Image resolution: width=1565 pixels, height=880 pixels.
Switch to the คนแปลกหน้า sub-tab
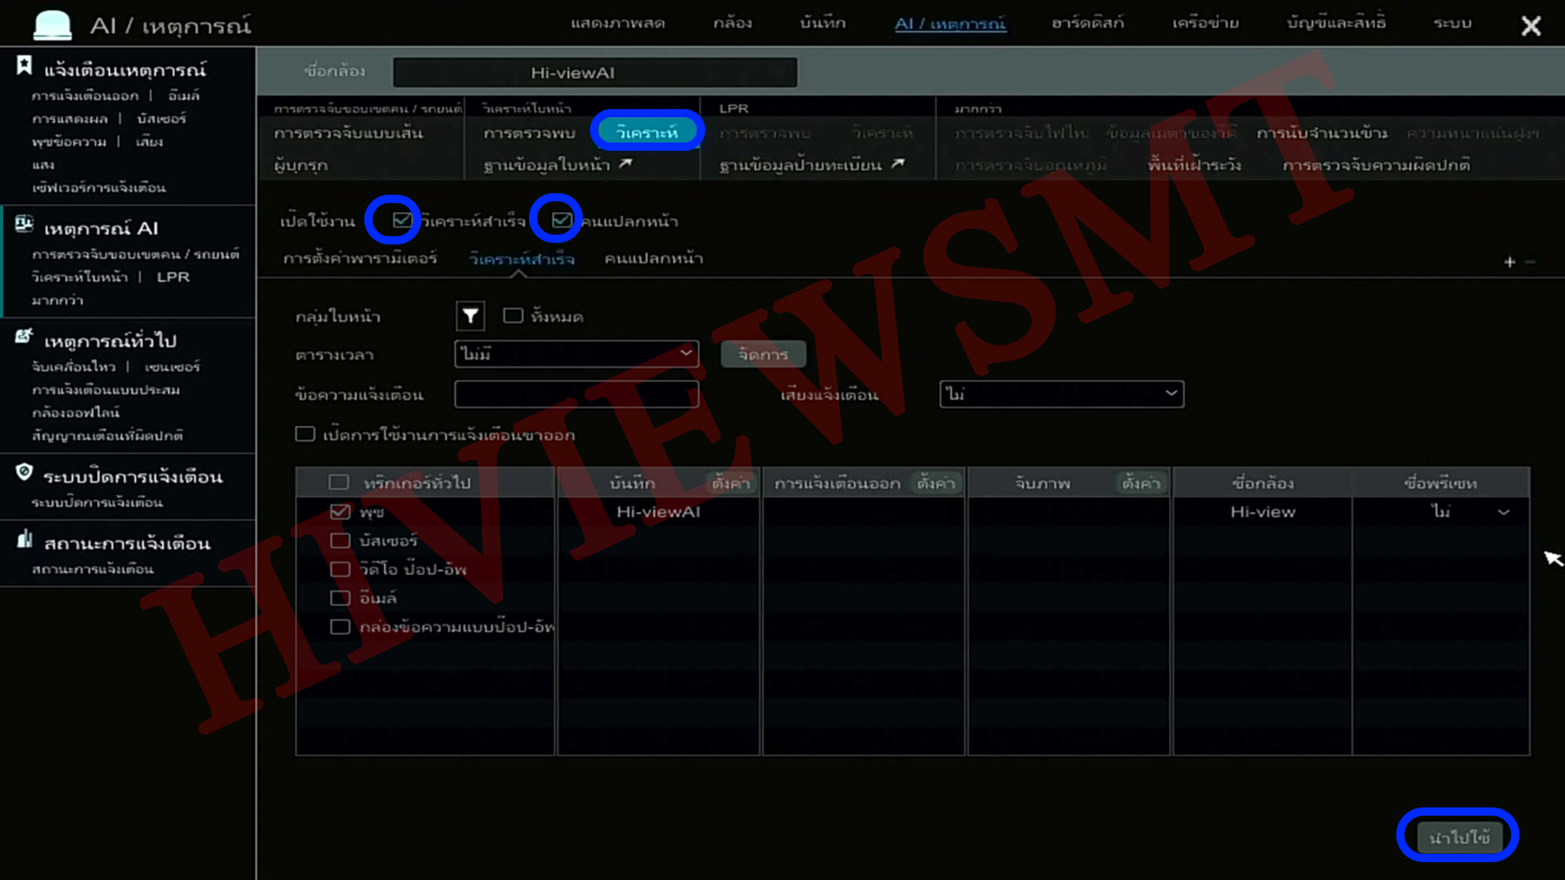click(653, 258)
